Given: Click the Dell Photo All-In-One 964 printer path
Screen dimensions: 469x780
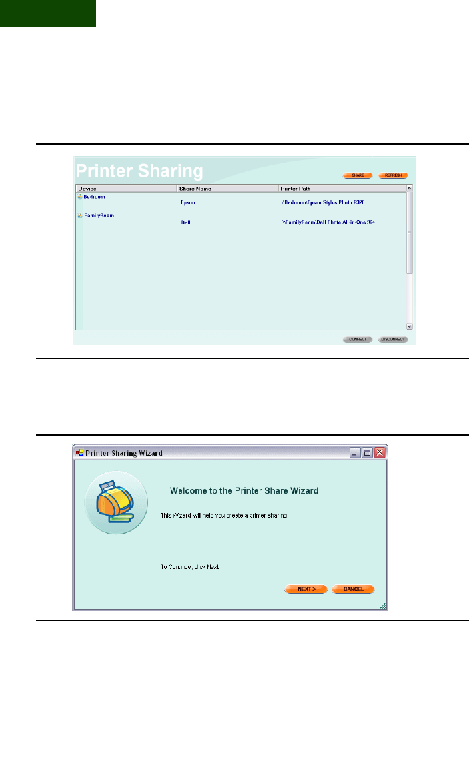Looking at the screenshot, I should 328,222.
